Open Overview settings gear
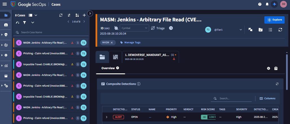This screenshot has width=290, height=124. tap(269, 68)
